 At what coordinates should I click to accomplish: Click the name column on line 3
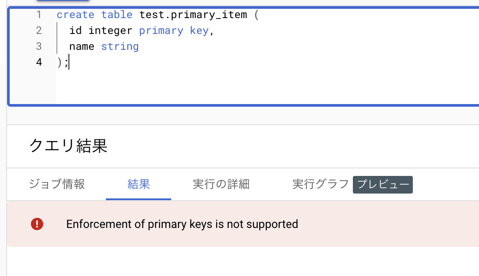click(82, 46)
